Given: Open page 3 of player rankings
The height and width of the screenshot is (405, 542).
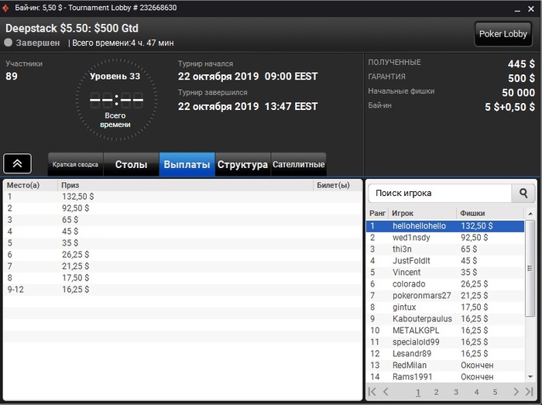Looking at the screenshot, I should [x=456, y=392].
